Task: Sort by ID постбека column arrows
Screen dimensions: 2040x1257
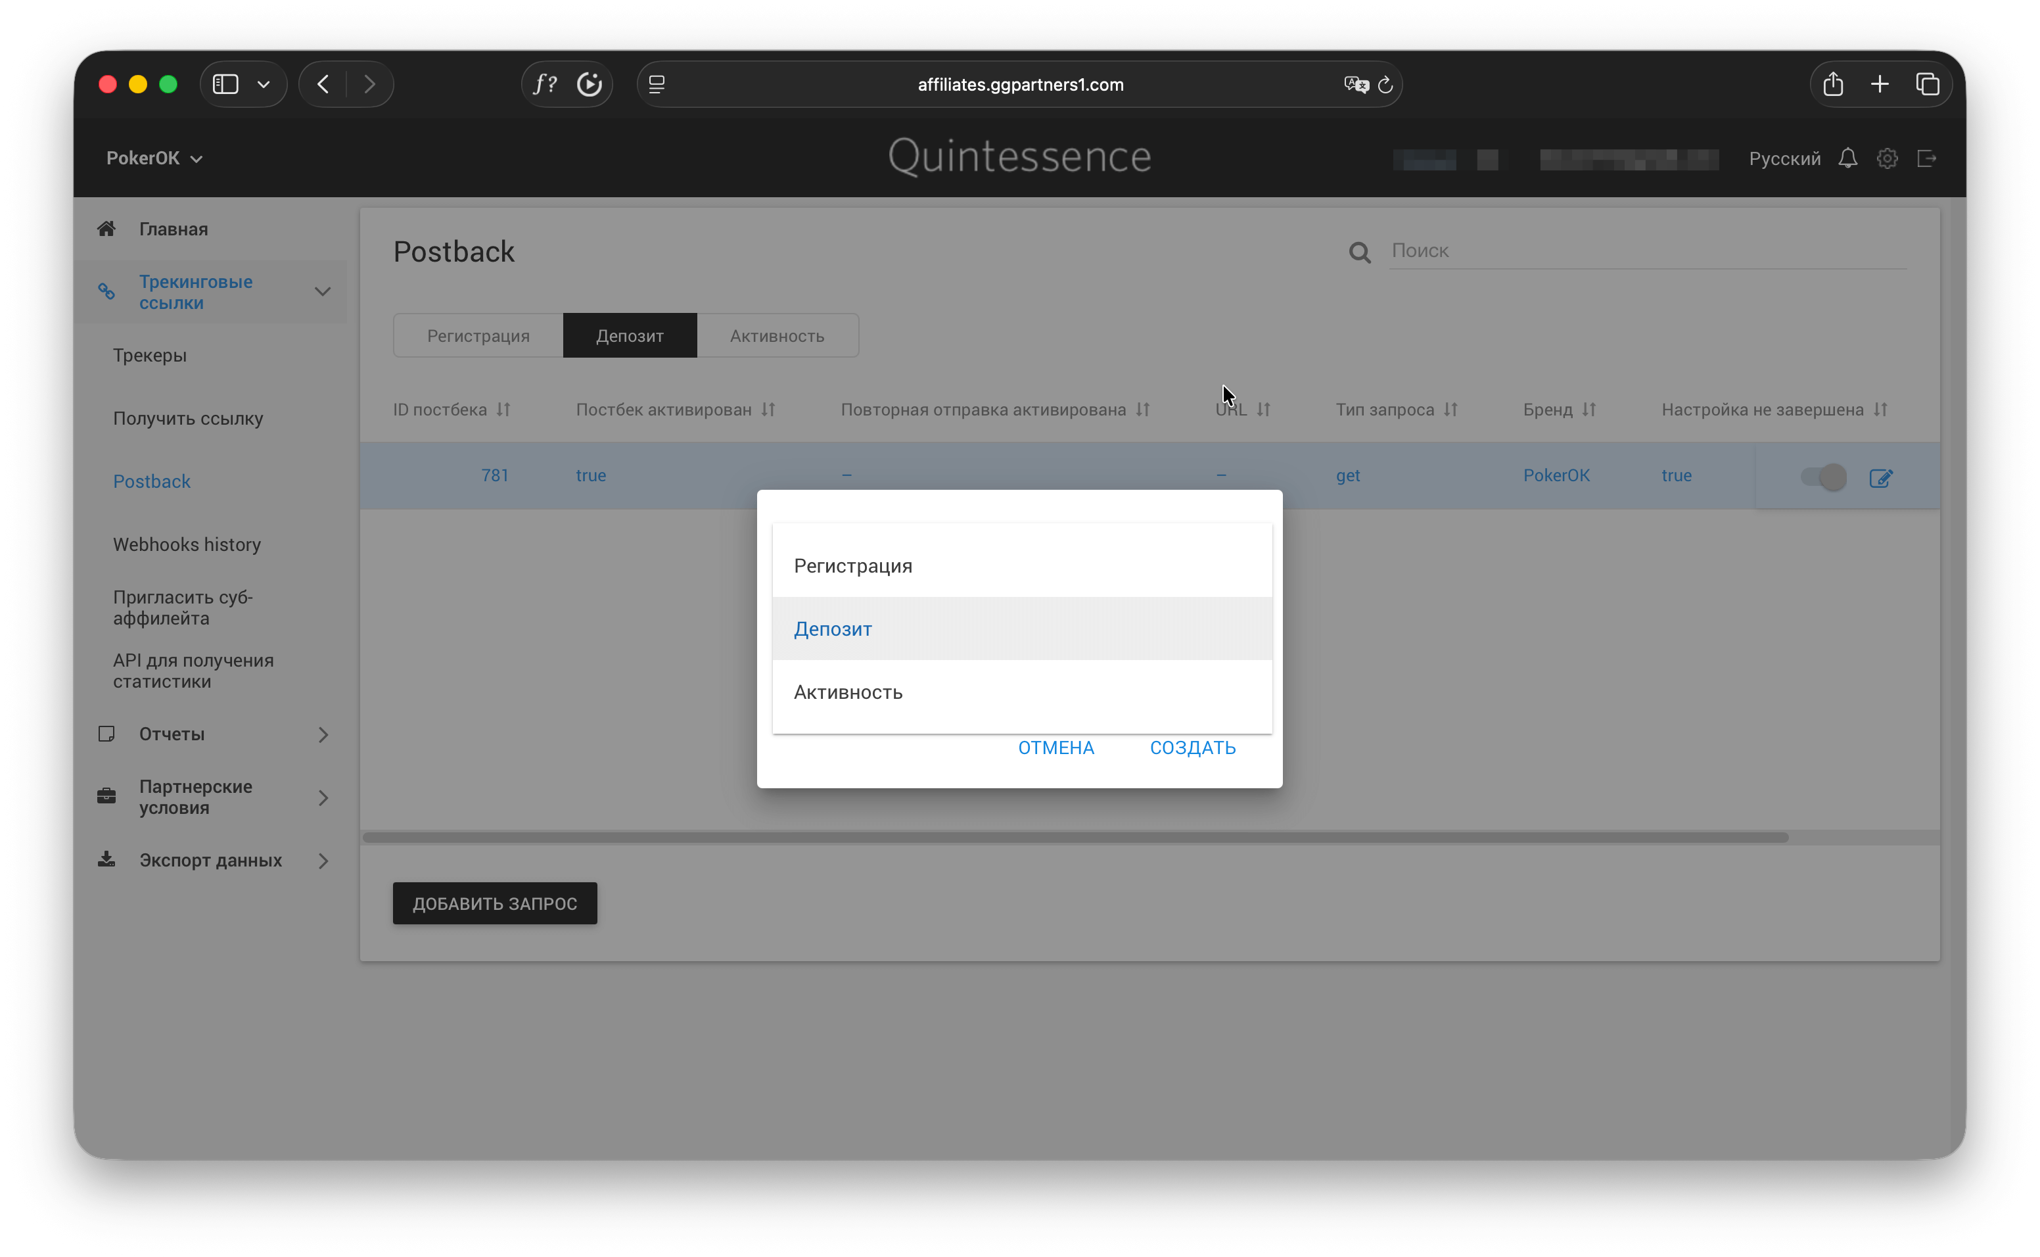Action: tap(503, 410)
